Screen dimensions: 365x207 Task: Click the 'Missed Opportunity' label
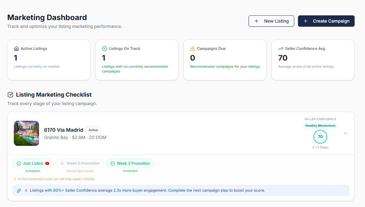[80, 171]
